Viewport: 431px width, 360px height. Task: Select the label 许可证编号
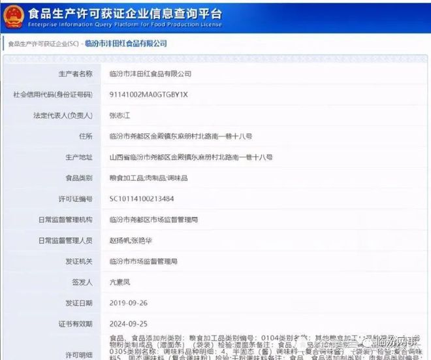click(75, 199)
